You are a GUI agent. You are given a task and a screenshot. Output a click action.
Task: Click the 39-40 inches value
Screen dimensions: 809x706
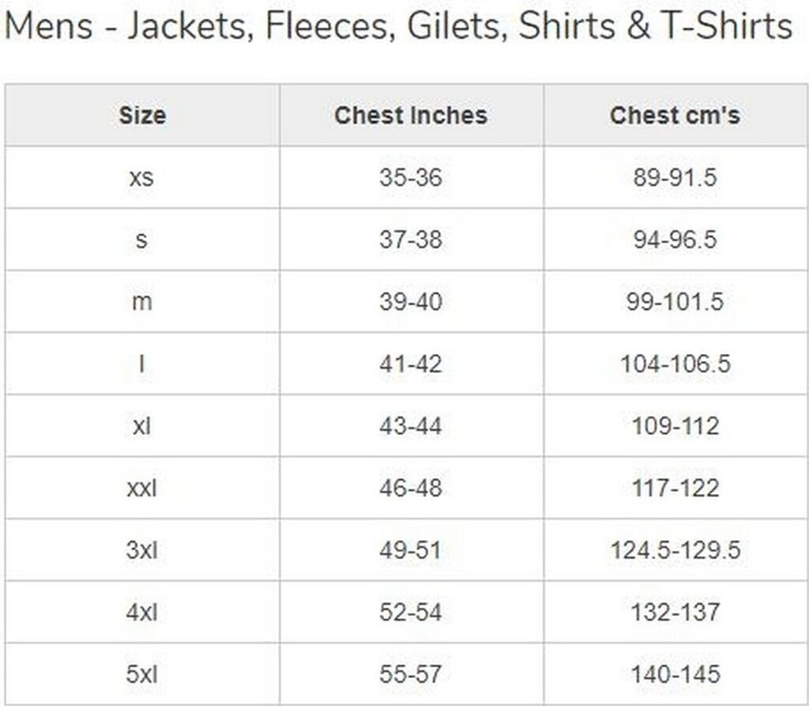tap(411, 302)
